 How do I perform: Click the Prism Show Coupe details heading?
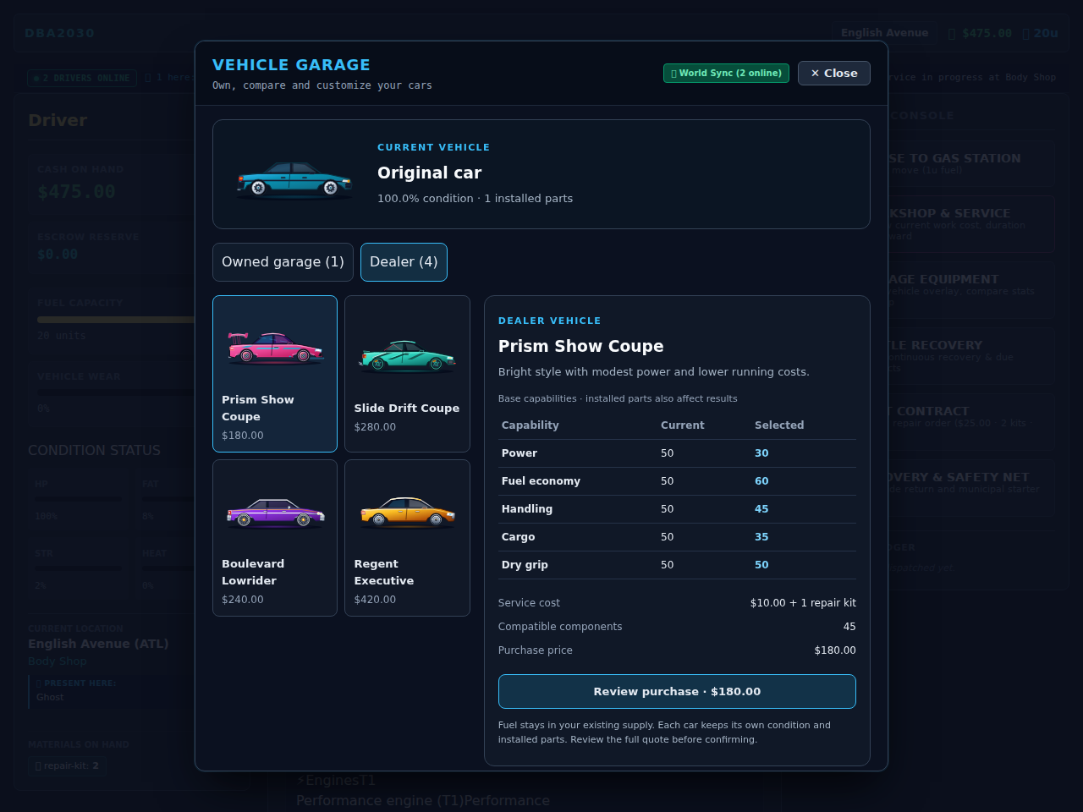point(580,346)
